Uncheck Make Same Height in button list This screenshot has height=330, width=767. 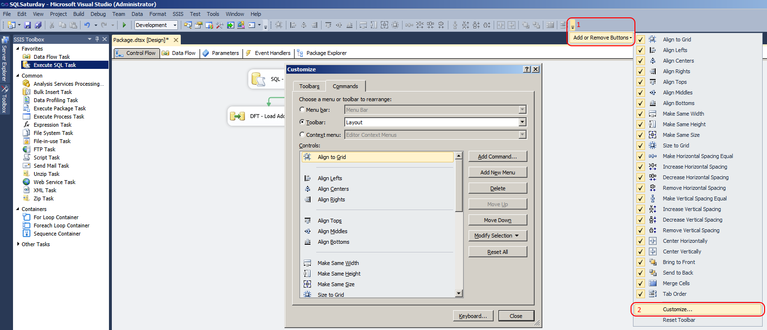coord(641,124)
